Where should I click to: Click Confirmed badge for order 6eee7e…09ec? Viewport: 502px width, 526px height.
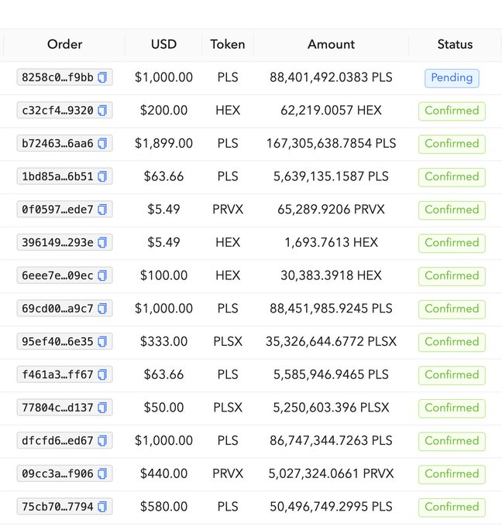click(452, 276)
